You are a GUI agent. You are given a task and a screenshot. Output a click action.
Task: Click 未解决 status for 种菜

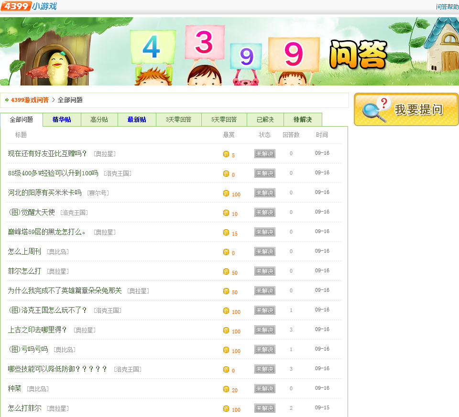click(x=264, y=389)
